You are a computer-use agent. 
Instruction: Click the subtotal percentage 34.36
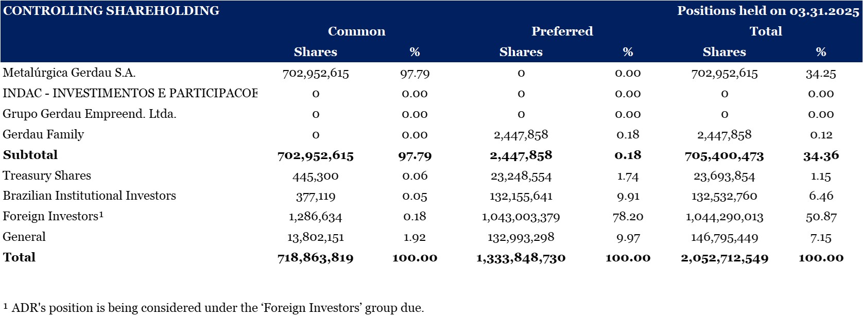(821, 155)
